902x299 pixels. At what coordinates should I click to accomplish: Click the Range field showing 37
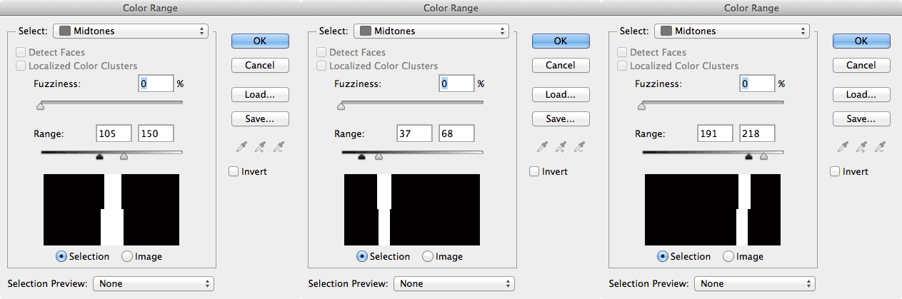414,133
